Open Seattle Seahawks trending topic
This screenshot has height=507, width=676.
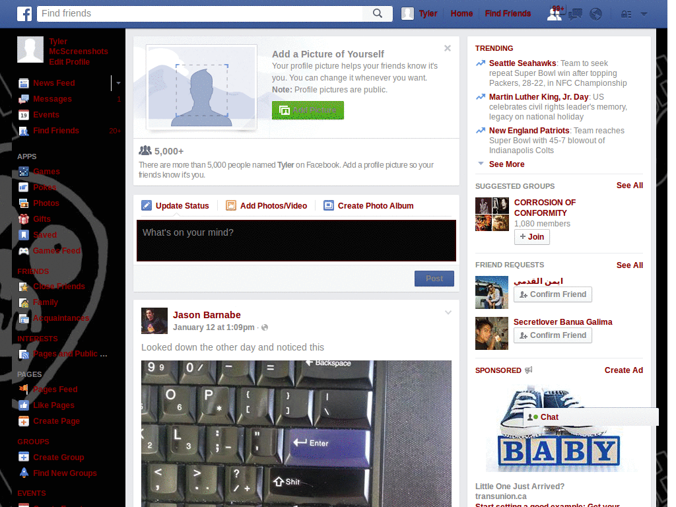click(x=522, y=63)
